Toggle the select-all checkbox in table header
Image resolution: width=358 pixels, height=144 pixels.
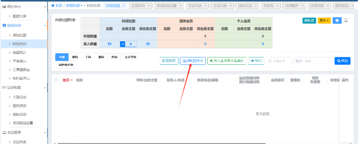pyautogui.click(x=56, y=80)
